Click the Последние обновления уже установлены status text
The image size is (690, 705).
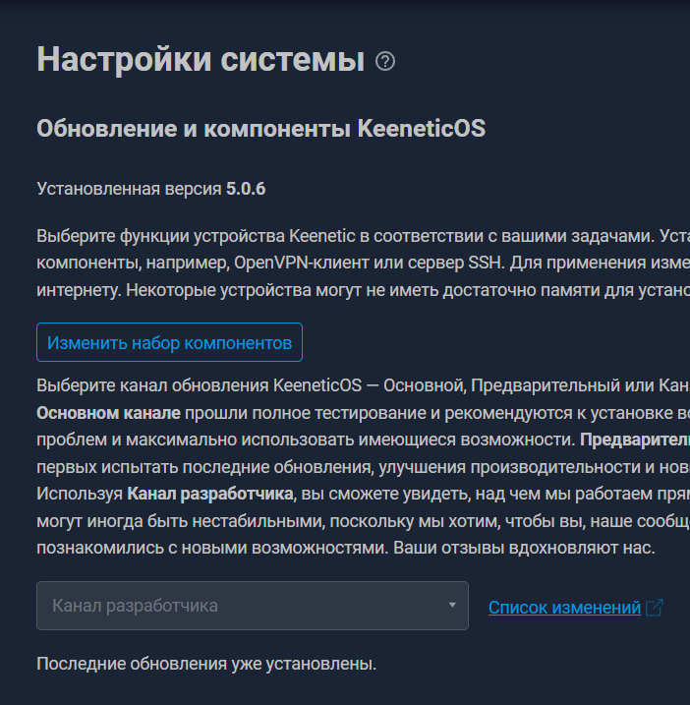click(x=206, y=664)
